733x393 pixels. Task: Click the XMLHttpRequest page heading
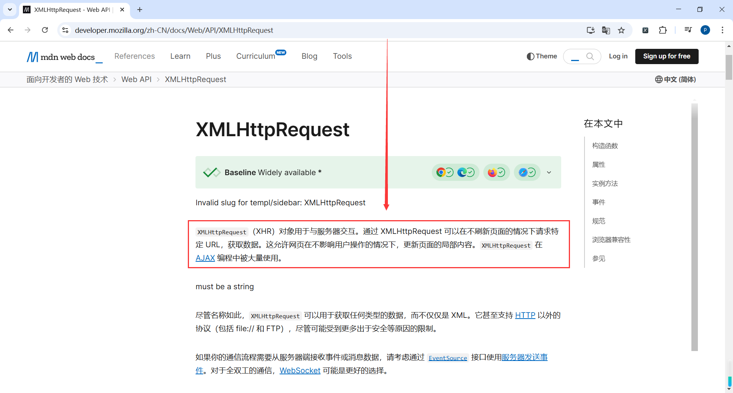pos(273,130)
